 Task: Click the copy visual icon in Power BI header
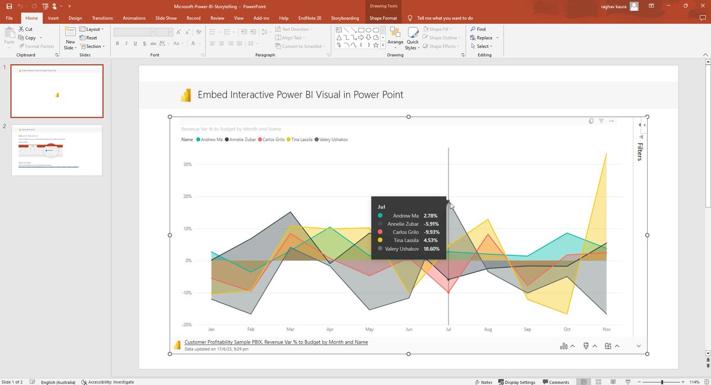point(591,121)
